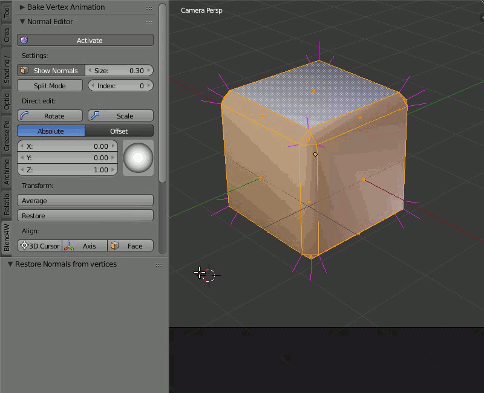484x393 pixels.
Task: Click the Face cube icon
Action: (x=114, y=246)
